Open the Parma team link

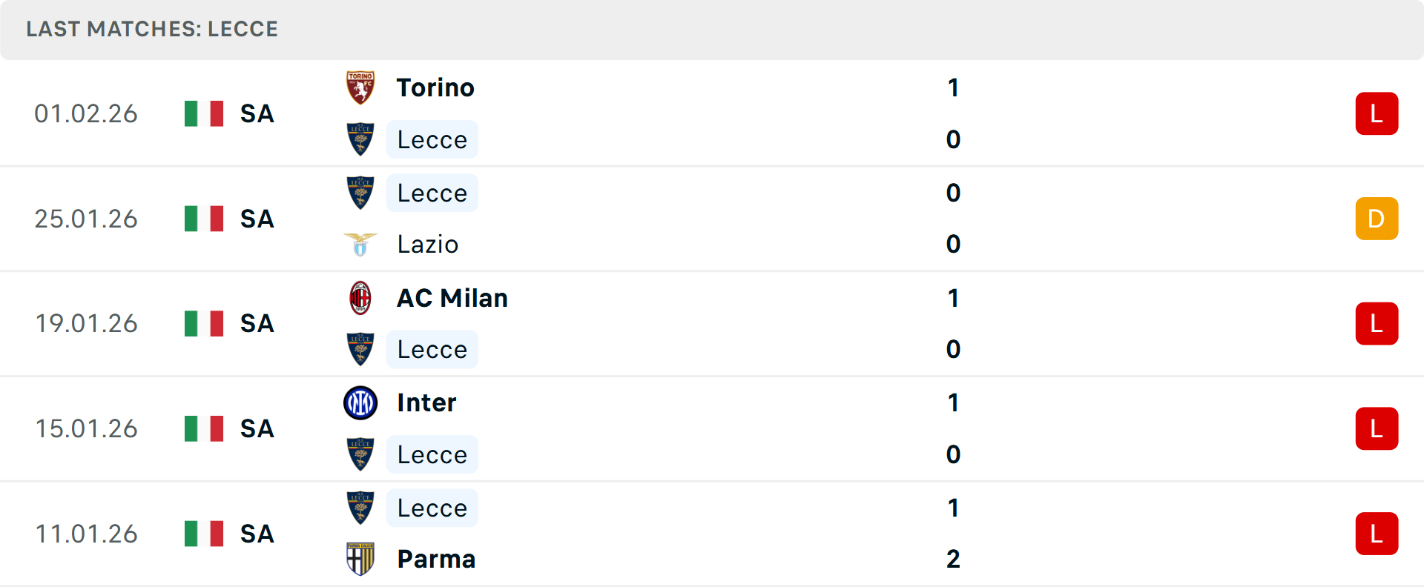pyautogui.click(x=436, y=559)
